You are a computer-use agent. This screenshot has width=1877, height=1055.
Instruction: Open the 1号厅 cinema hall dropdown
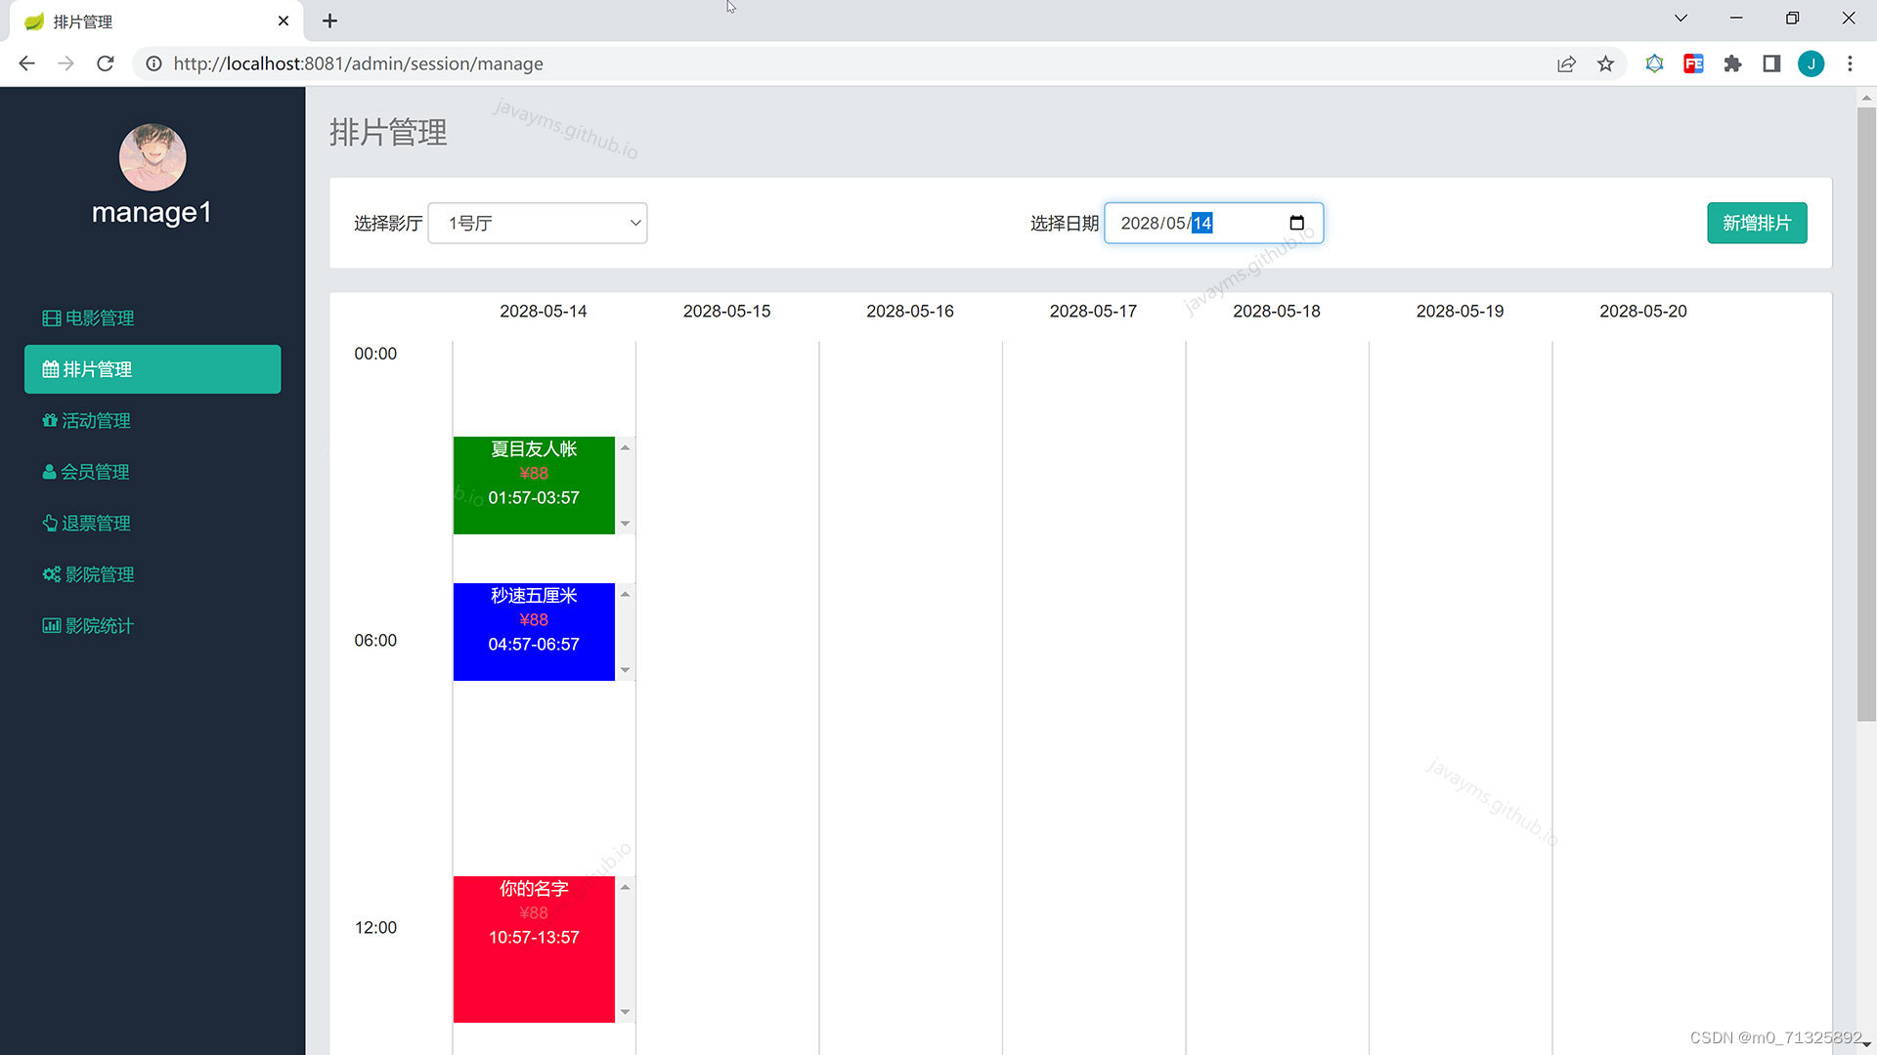[537, 223]
